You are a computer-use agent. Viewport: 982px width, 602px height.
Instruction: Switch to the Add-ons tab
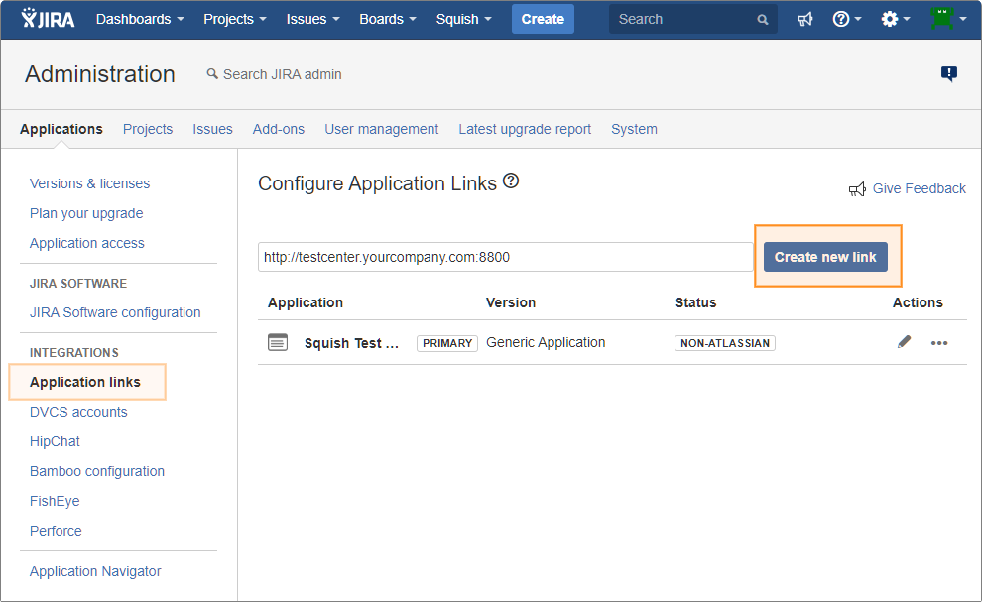pyautogui.click(x=279, y=129)
